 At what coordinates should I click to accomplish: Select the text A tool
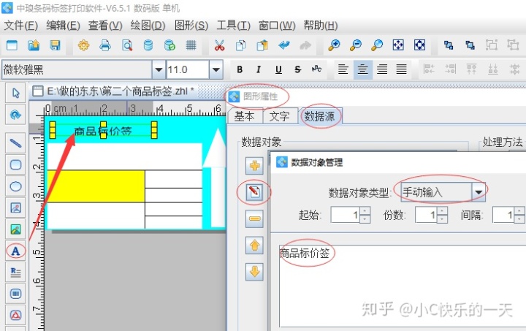click(x=16, y=251)
